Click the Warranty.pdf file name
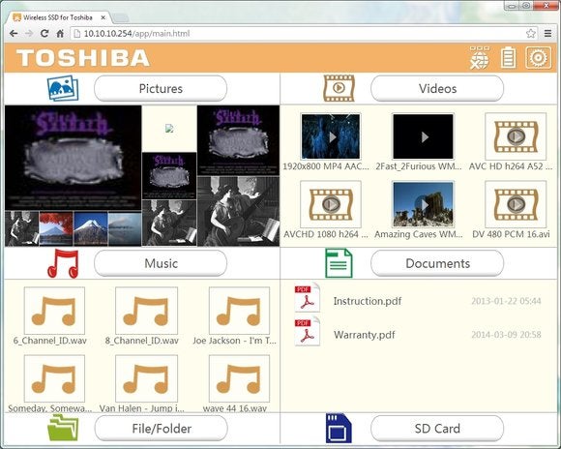 coord(365,335)
